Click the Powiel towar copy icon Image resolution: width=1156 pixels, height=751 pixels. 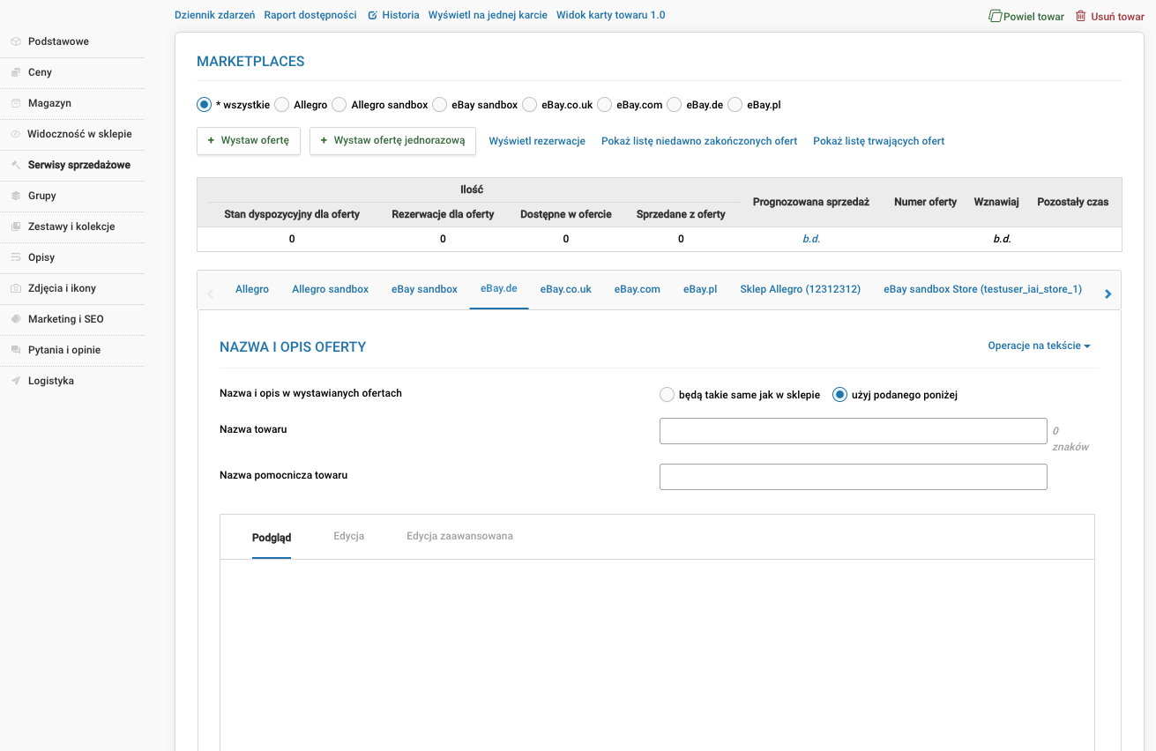click(996, 16)
